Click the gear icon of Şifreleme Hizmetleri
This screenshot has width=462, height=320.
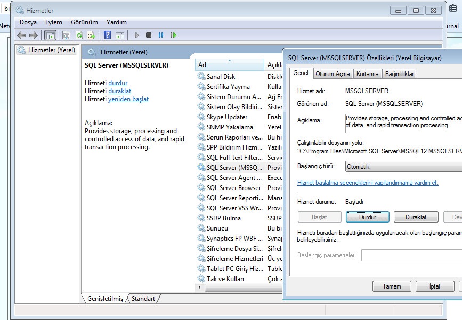[201, 258]
